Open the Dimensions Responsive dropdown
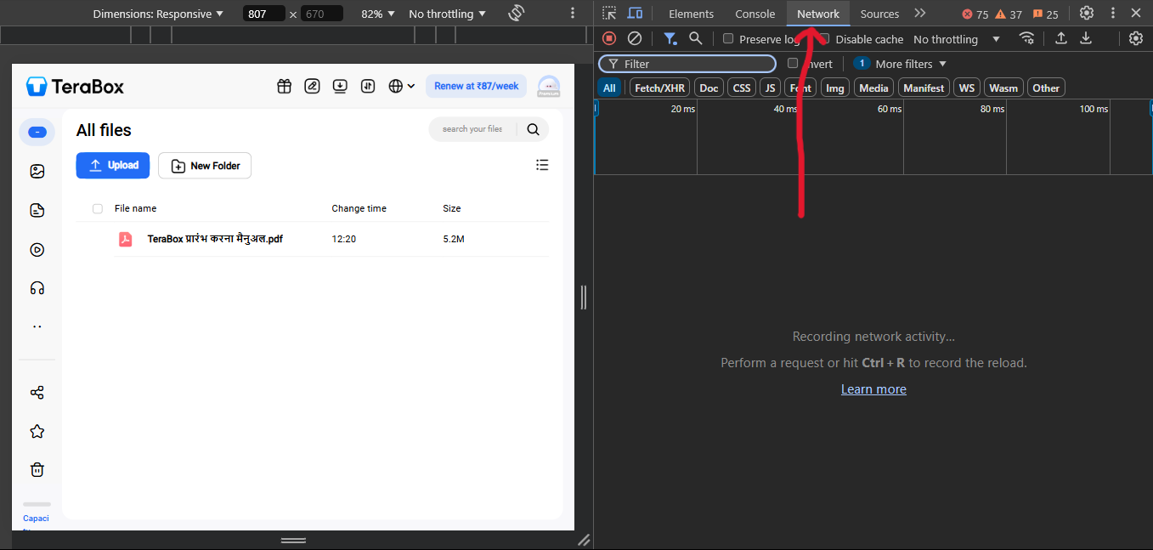The image size is (1153, 550). tap(158, 14)
